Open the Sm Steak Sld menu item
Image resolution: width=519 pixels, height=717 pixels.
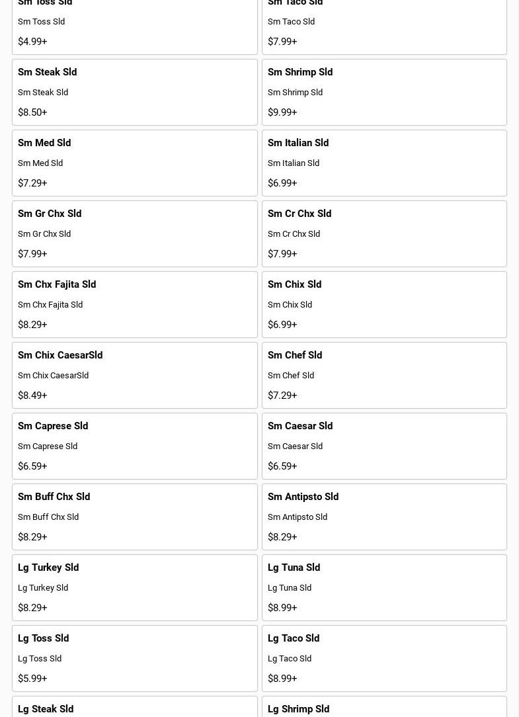tap(134, 92)
